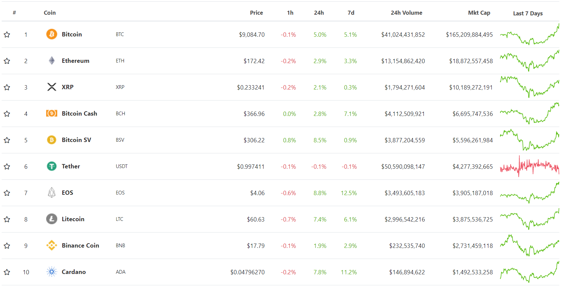Click the Litecoin gray logo icon
This screenshot has width=562, height=287.
tap(52, 219)
